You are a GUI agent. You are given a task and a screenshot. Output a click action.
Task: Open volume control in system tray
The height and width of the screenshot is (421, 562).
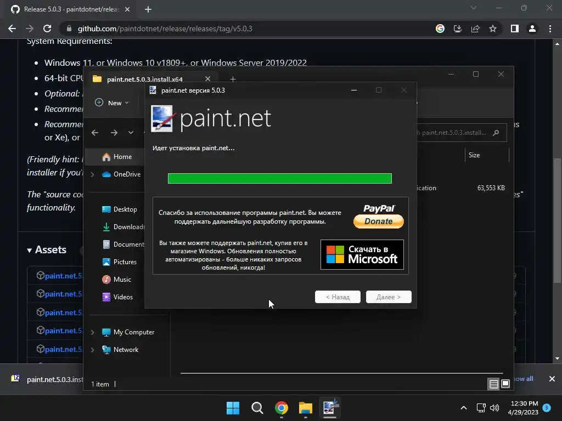pos(494,408)
